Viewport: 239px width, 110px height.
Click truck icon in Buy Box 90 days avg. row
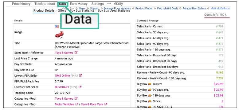point(149,90)
